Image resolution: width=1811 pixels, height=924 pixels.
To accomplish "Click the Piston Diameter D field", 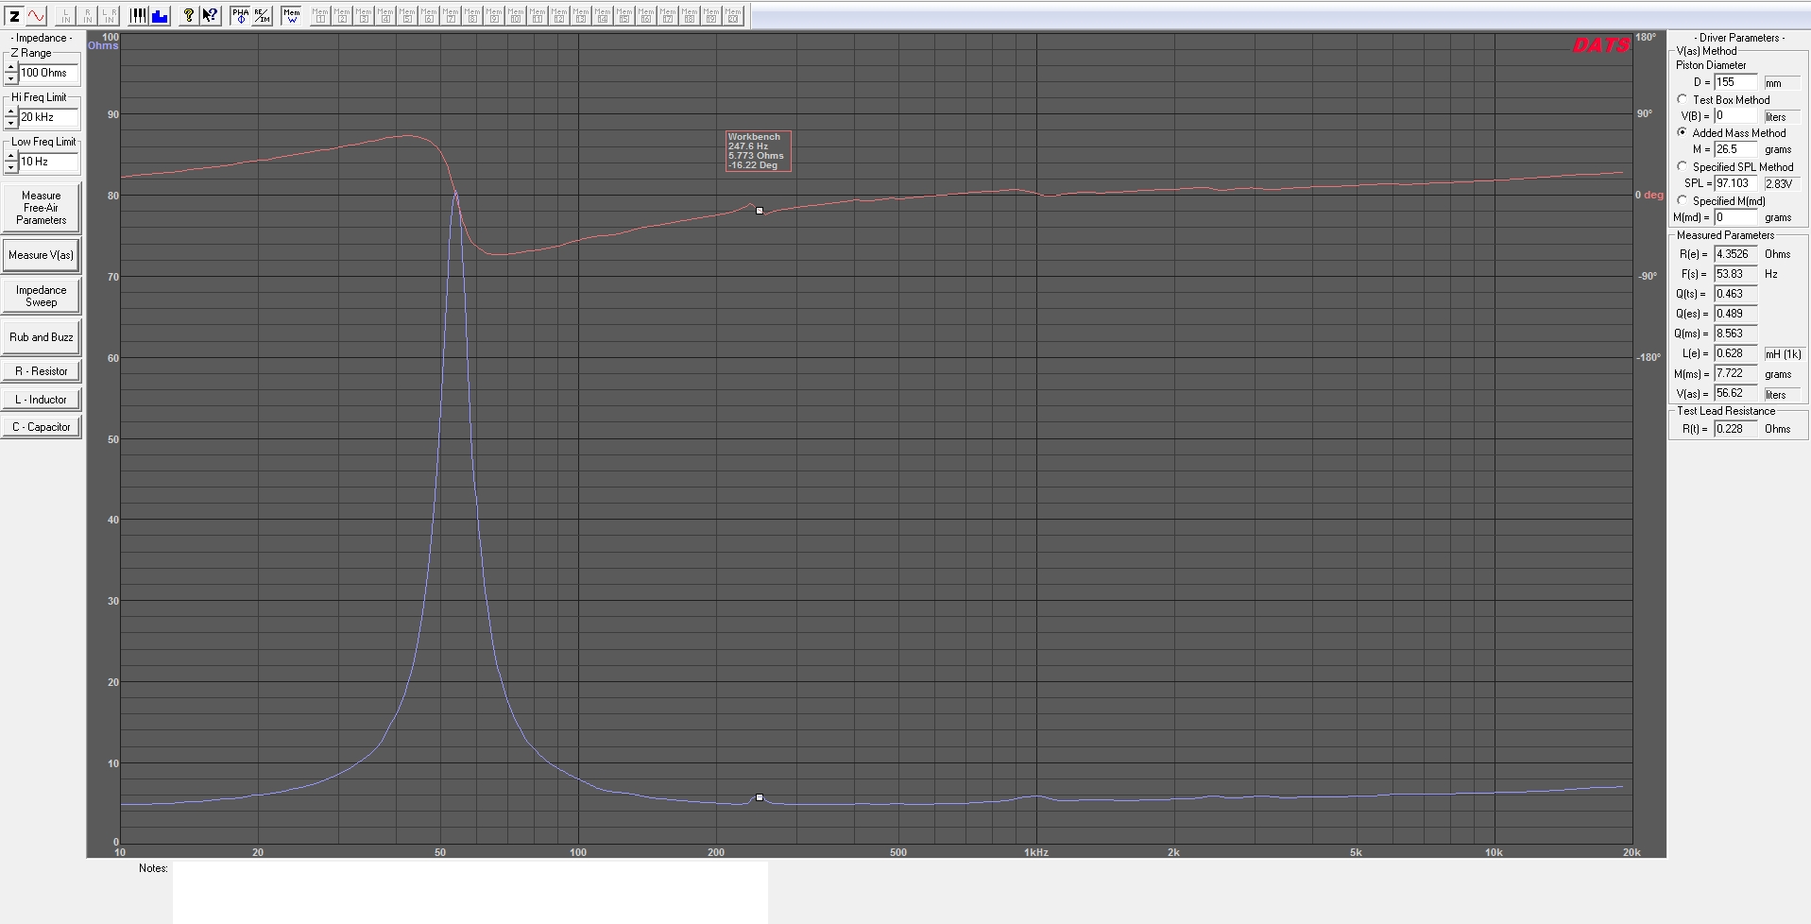I will (x=1736, y=82).
